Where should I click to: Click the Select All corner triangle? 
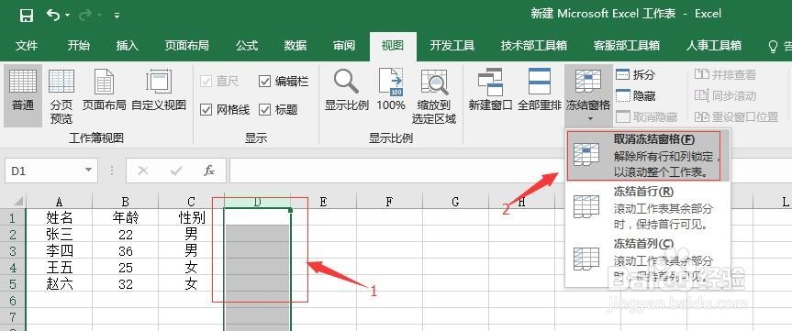coord(17,202)
